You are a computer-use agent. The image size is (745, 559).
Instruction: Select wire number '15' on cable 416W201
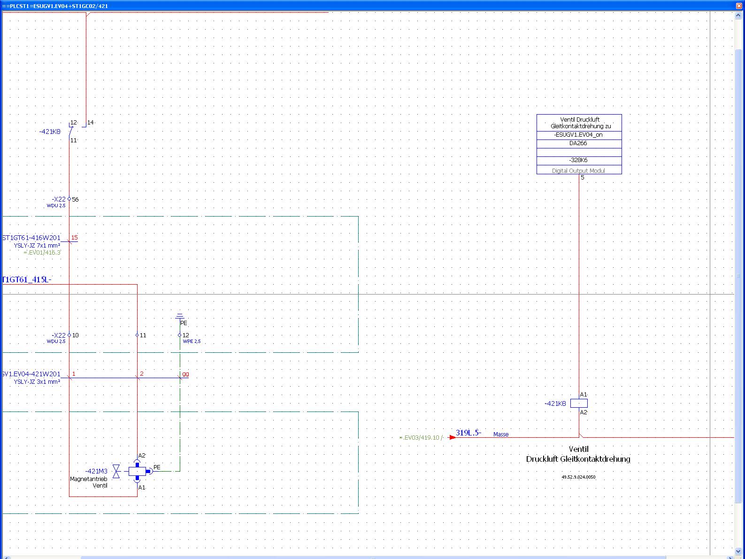click(x=75, y=238)
